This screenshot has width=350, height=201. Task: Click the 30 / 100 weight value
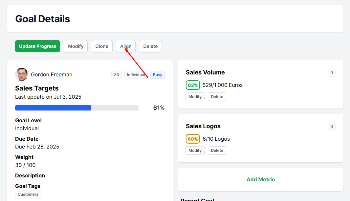coord(25,165)
